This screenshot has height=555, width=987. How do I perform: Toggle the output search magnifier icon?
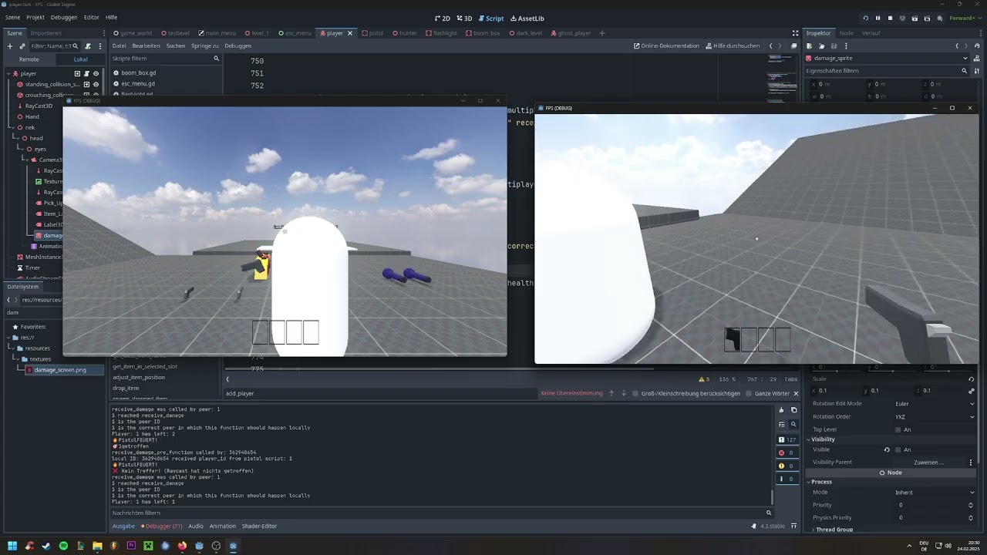pos(793,424)
